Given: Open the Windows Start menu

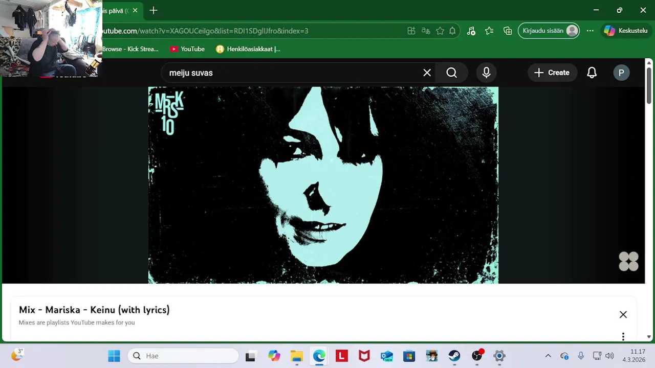Looking at the screenshot, I should pyautogui.click(x=114, y=356).
